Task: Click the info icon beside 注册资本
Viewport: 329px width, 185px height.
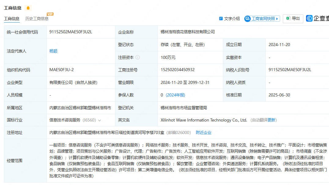Action: pos(138,57)
